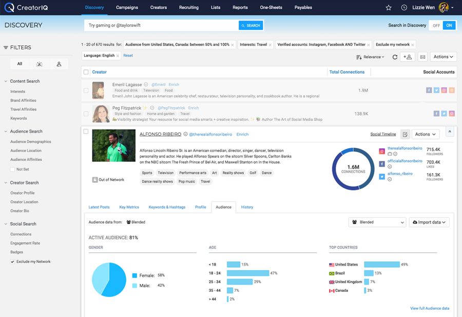Image resolution: width=462 pixels, height=317 pixels.
Task: Click Peg Fitzpatrick's Twitter icon
Action: [444, 114]
